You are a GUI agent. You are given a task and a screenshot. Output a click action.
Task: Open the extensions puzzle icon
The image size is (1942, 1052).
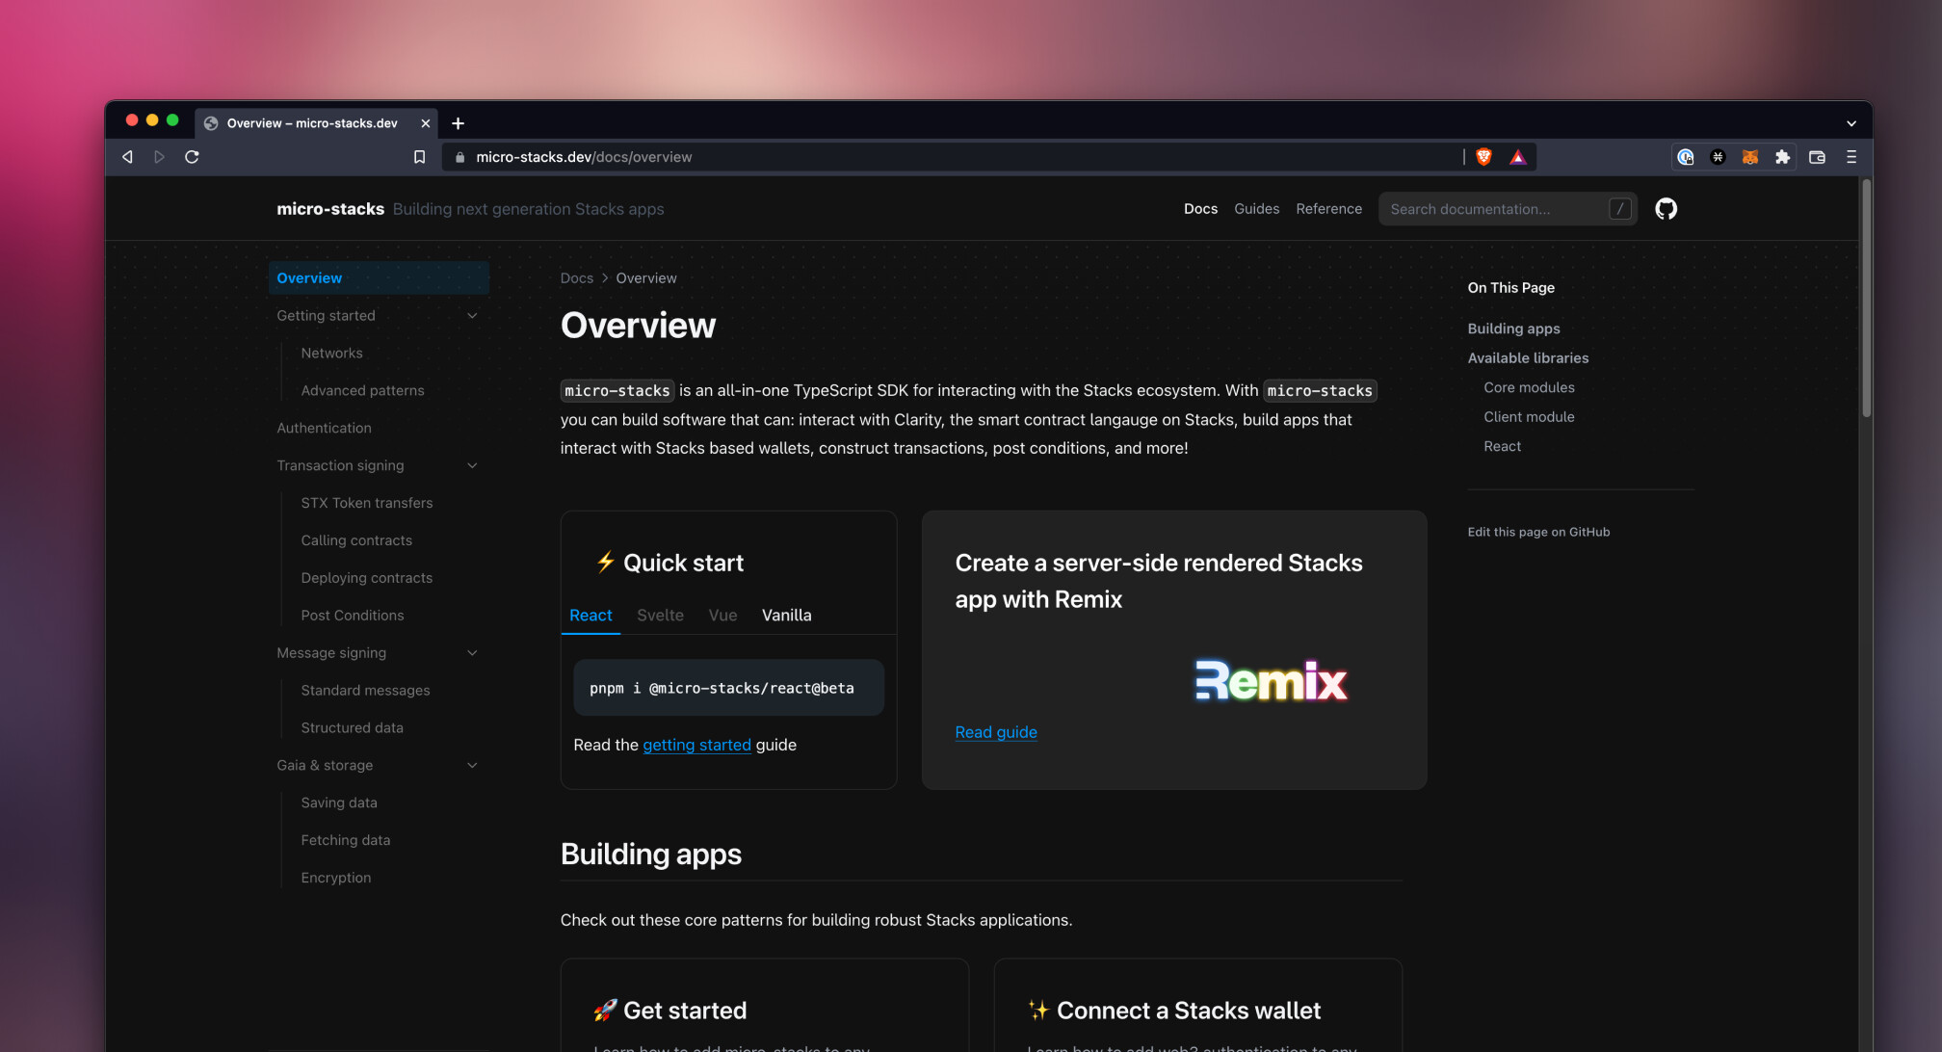point(1782,157)
